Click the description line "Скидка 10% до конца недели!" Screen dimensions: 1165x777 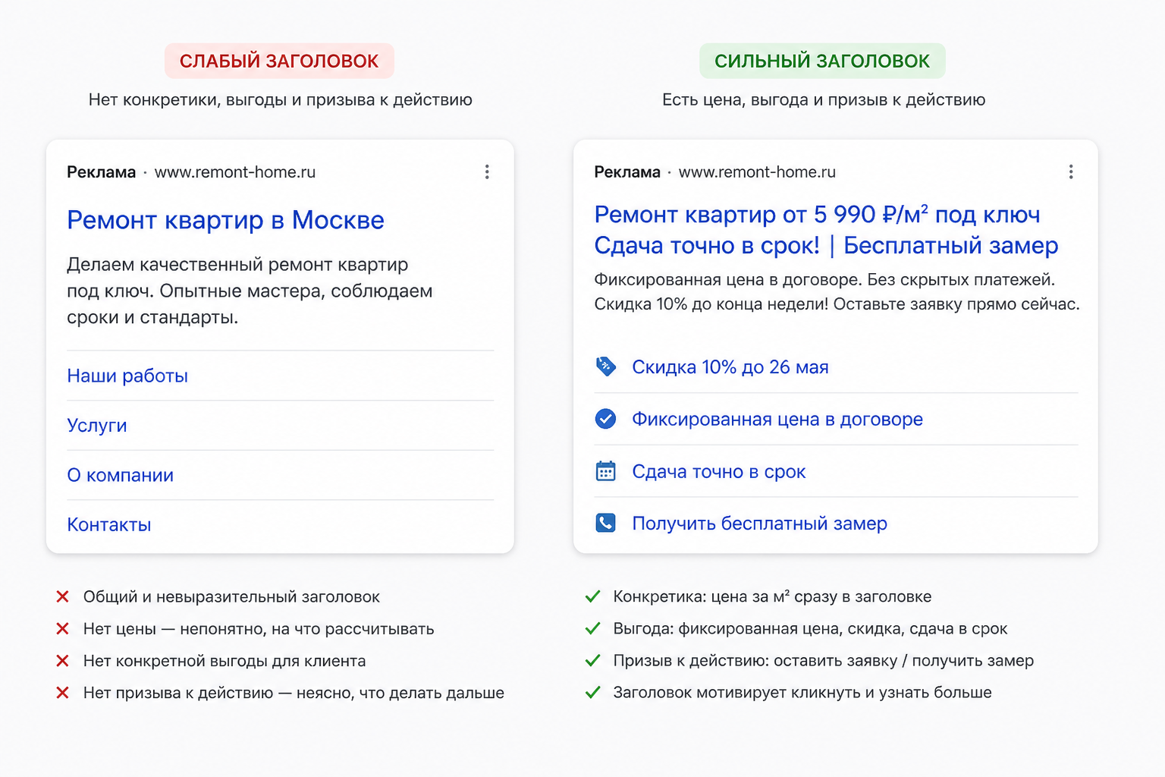coord(711,304)
